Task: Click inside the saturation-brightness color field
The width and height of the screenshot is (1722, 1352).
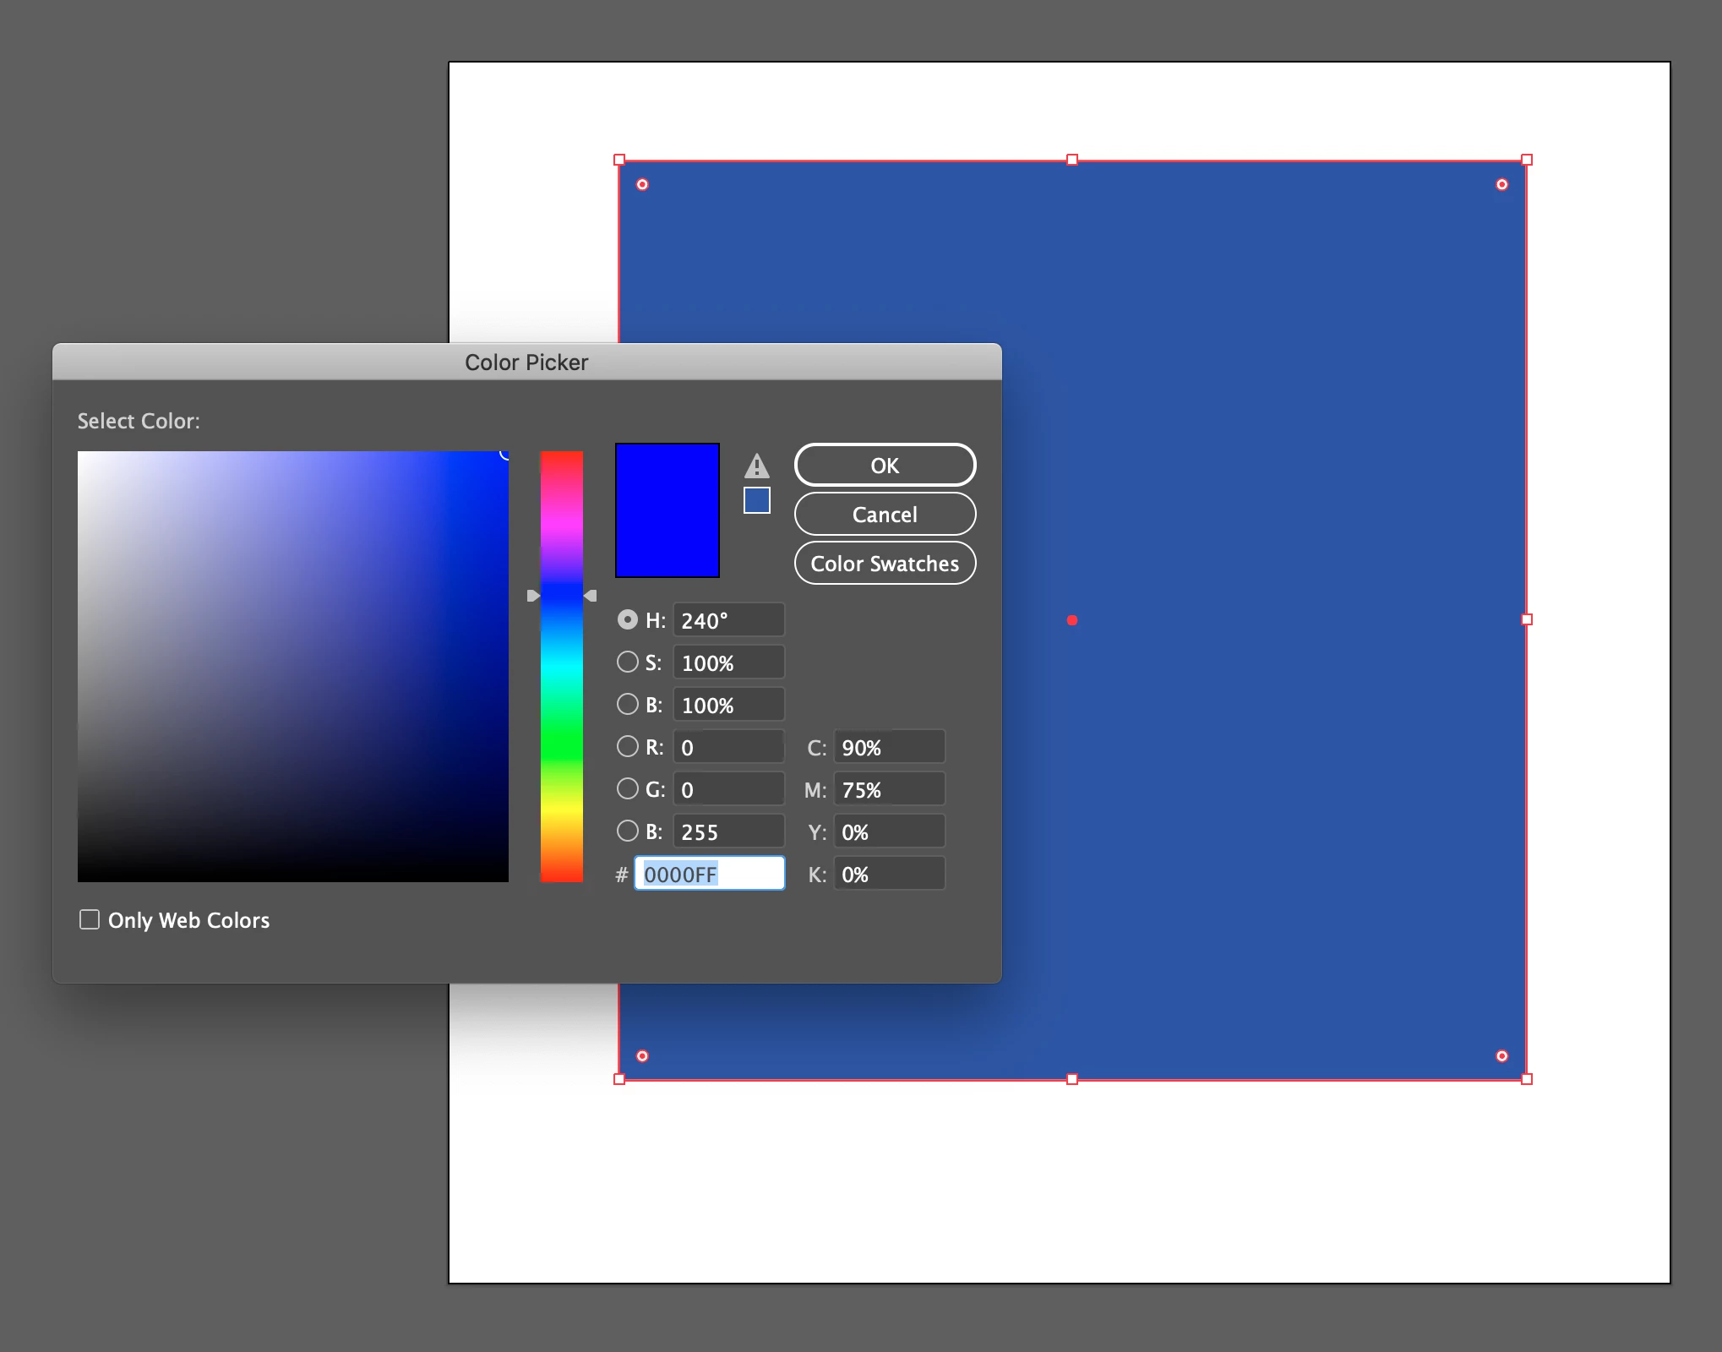Action: coord(292,666)
